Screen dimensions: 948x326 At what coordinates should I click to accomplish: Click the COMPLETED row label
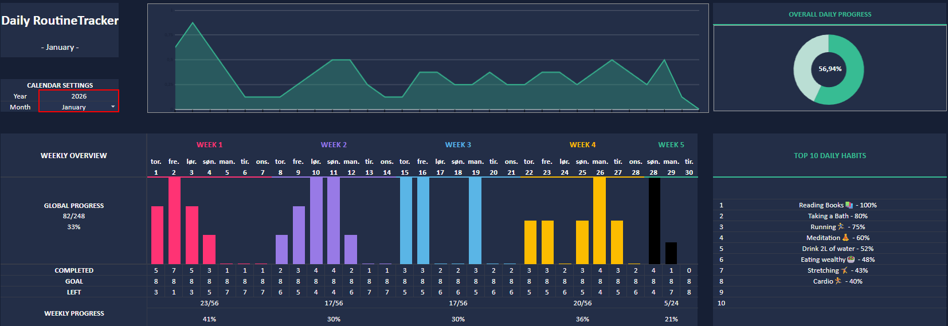74,270
